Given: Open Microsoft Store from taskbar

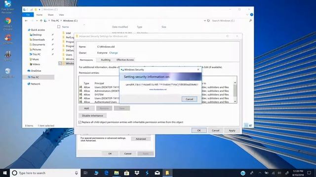Looking at the screenshot, I should coord(126,173).
